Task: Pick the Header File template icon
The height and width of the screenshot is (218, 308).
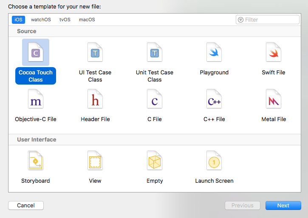Action: 95,99
